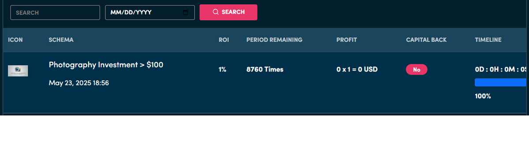Click the SCHEMA column header
Screen dimensions: 529x160
click(x=61, y=40)
